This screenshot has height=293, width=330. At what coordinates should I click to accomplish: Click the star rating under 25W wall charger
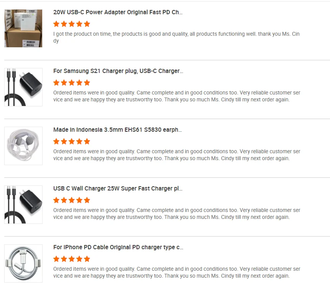click(x=72, y=200)
